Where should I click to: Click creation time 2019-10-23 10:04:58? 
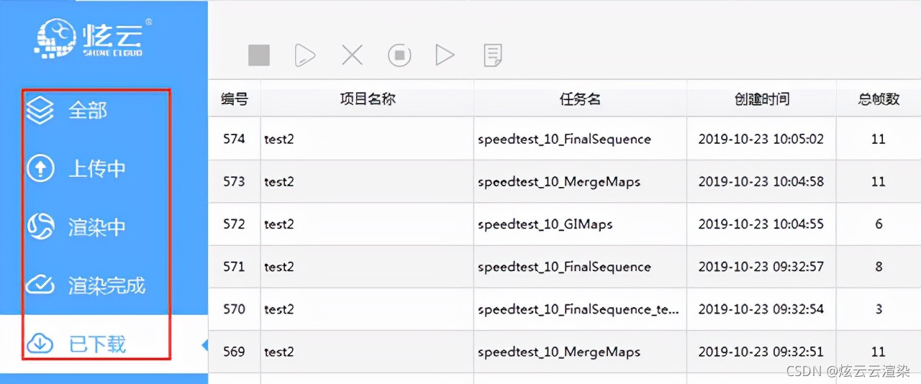point(761,181)
